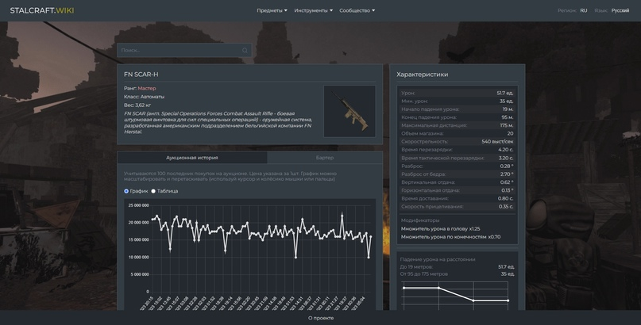This screenshot has height=325, width=641.
Task: Click the Горизонтальная отдача 0.13° row
Action: click(x=457, y=190)
